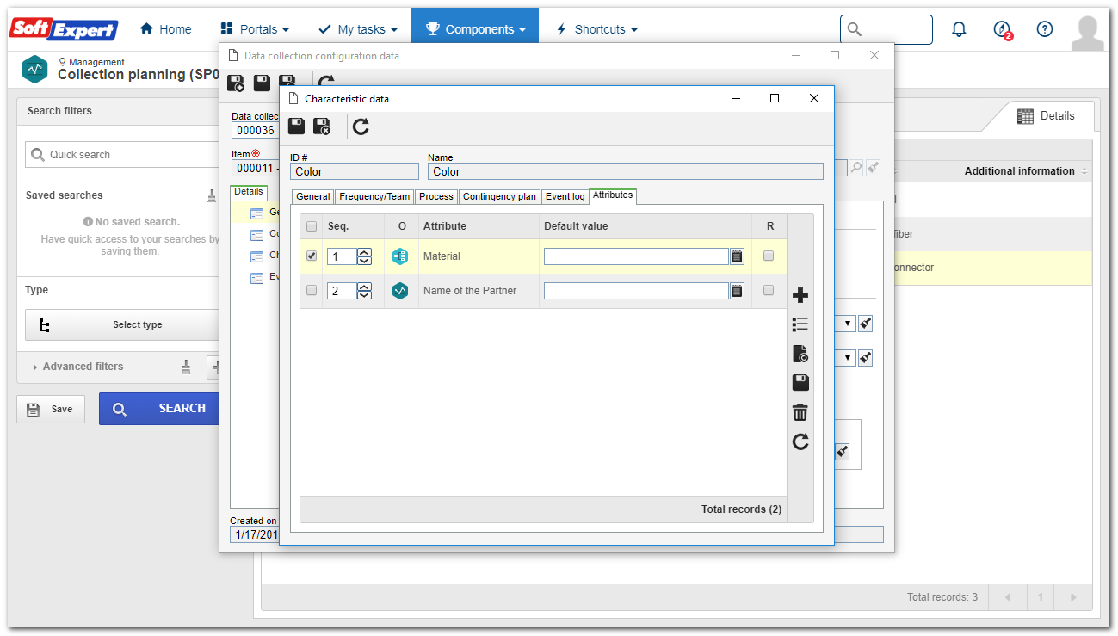This screenshot has width=1118, height=636.
Task: Open the Components dropdown menu
Action: 474,29
